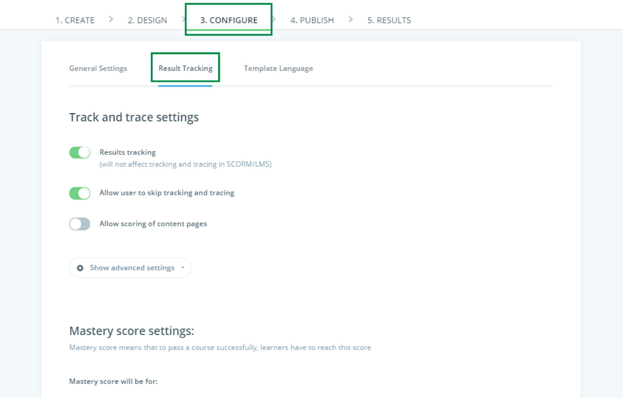This screenshot has width=623, height=398.
Task: Click the Mastery score will be for label
Action: (x=113, y=381)
